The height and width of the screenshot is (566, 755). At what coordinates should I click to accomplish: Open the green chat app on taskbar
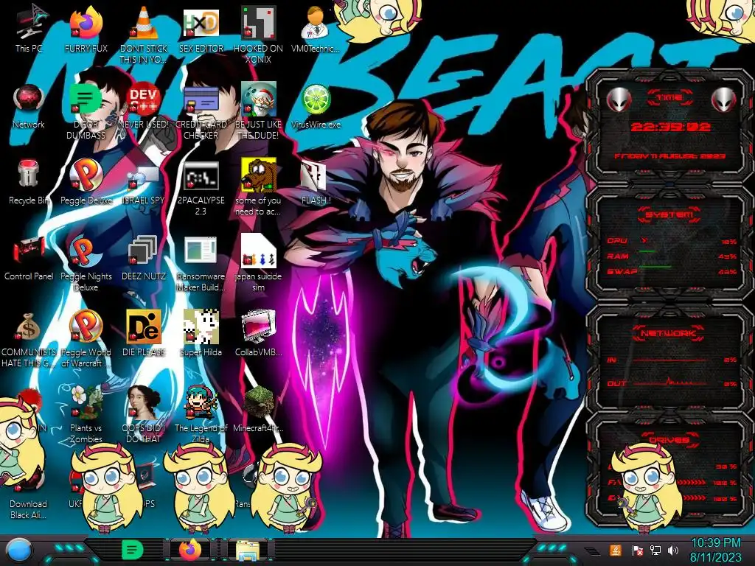pos(133,550)
